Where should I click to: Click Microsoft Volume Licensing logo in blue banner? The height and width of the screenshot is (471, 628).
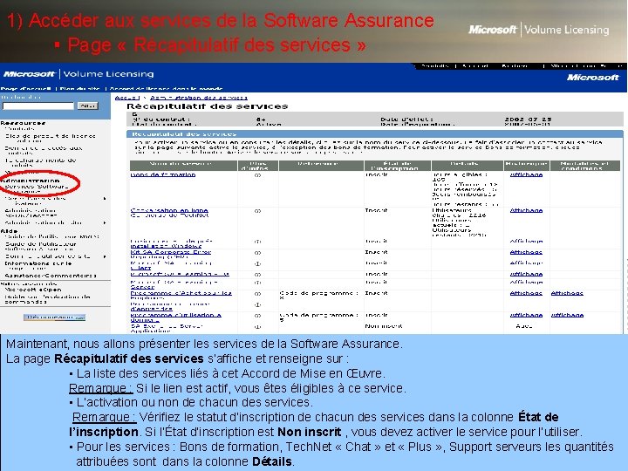(78, 74)
